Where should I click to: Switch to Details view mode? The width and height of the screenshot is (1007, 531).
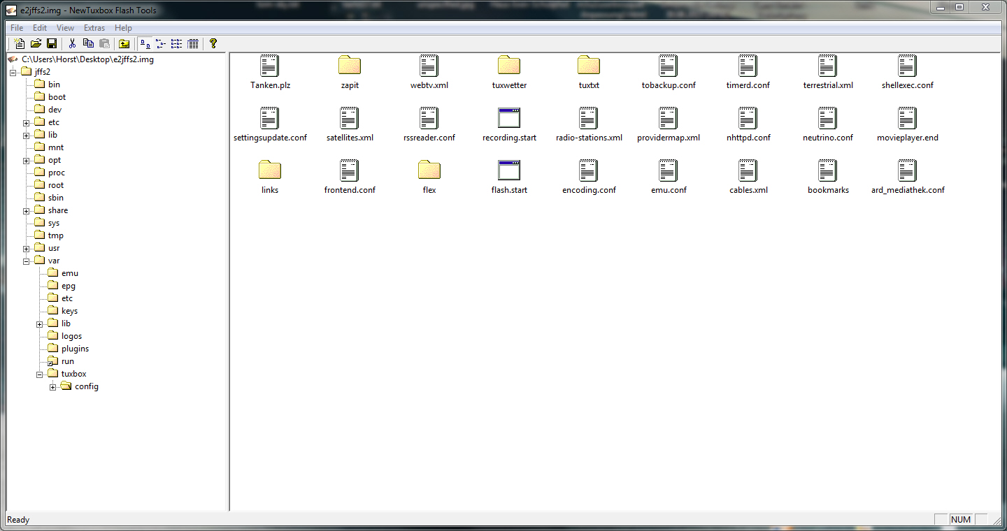pos(193,44)
